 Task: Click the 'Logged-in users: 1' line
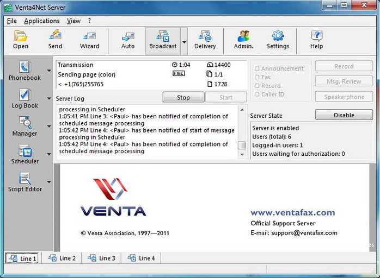point(277,145)
